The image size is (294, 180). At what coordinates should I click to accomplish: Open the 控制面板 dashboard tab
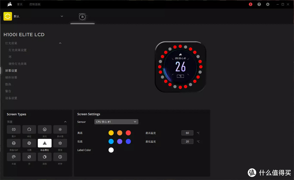35,4
